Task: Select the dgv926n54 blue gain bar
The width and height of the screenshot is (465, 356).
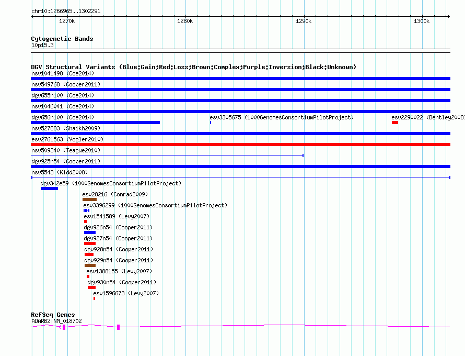Action: 90,232
